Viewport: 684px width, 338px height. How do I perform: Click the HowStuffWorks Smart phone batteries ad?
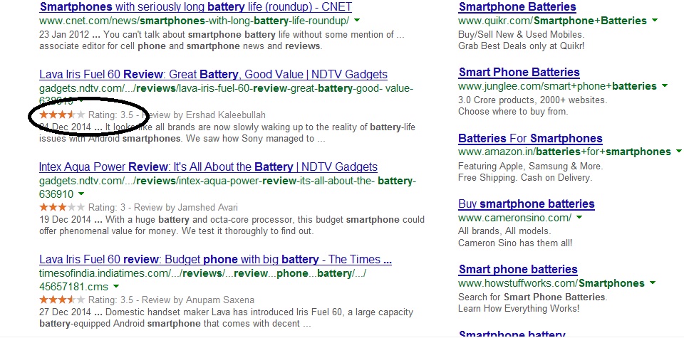[518, 270]
